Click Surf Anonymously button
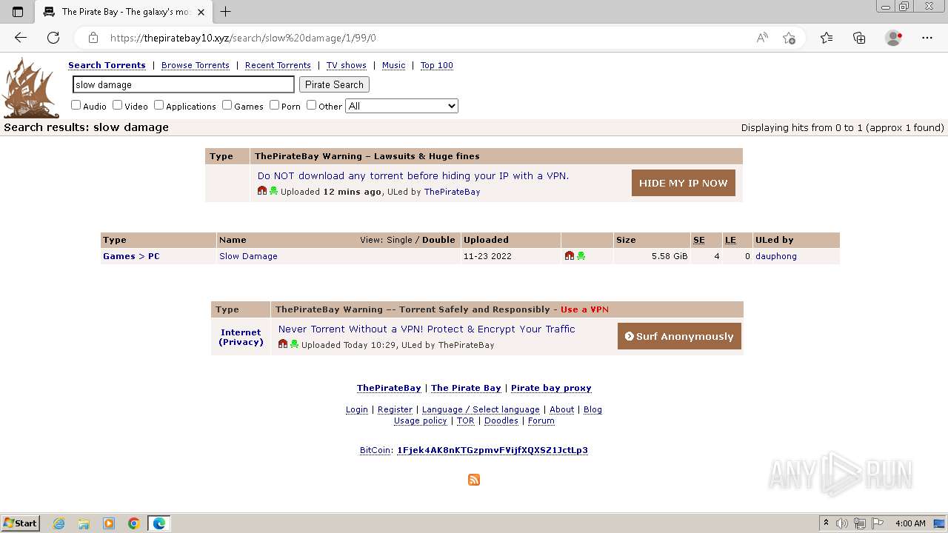Viewport: 948px width, 533px height. 679,336
